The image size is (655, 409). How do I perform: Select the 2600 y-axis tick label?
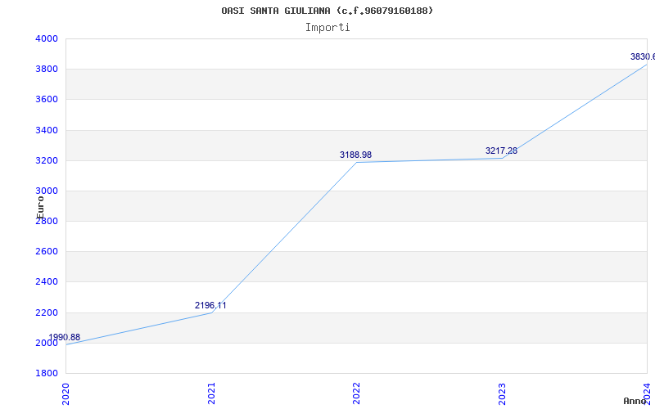47,252
